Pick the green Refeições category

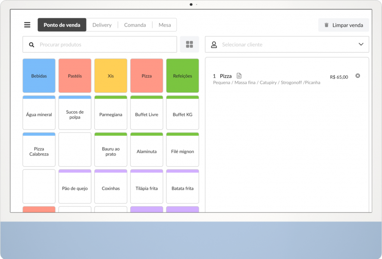(182, 76)
